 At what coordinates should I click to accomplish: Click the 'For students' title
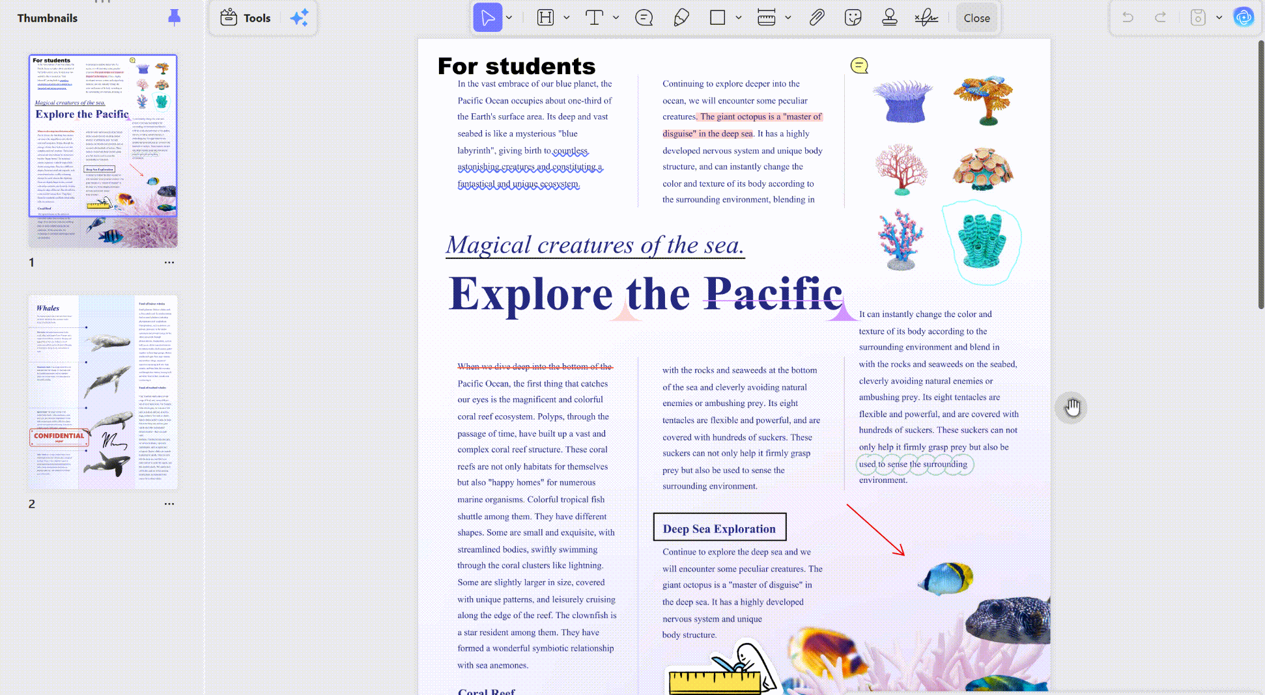(517, 66)
